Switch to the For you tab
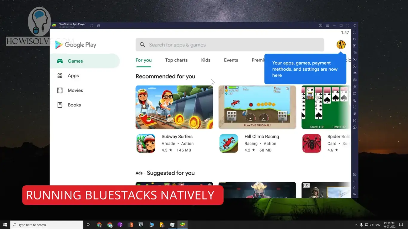Screen dimensions: 408x229 pyautogui.click(x=143, y=60)
